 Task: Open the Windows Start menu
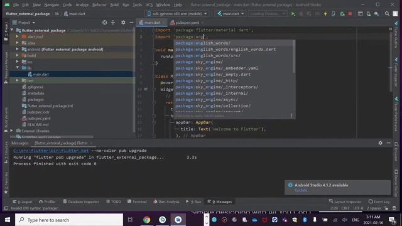click(8, 220)
